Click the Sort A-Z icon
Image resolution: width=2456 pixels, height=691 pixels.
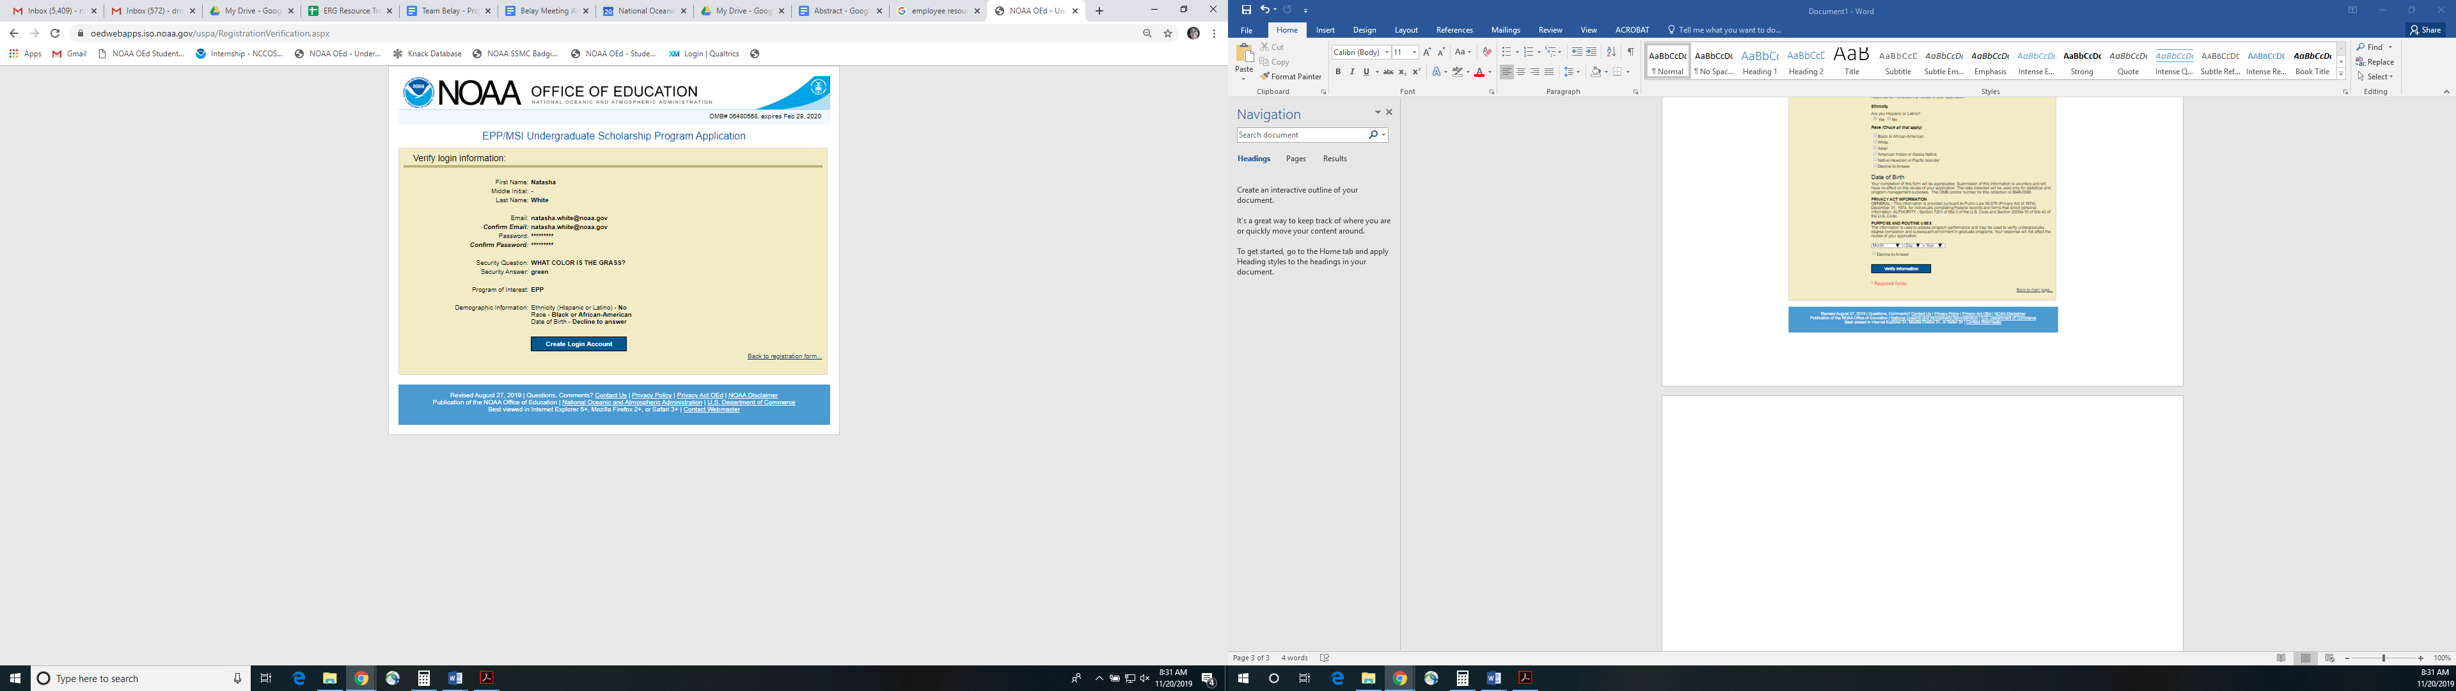click(1610, 52)
